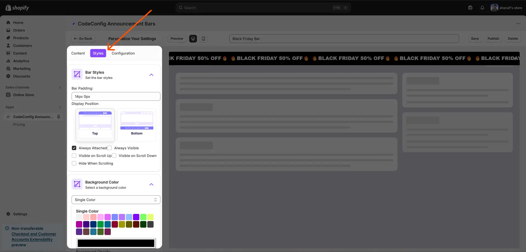Open the Sidekick assistant icon in top bar
The height and width of the screenshot is (252, 526).
470,8
